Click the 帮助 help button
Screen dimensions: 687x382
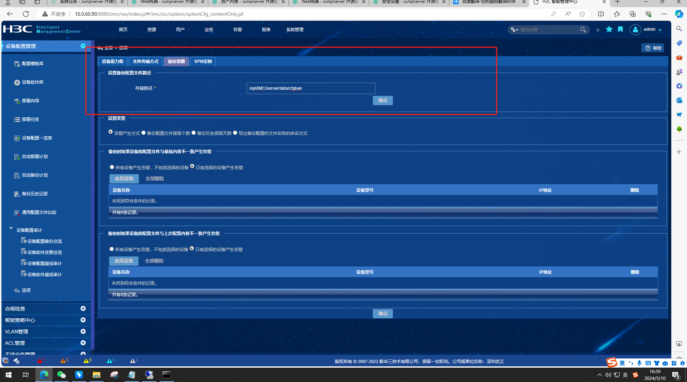[653, 48]
